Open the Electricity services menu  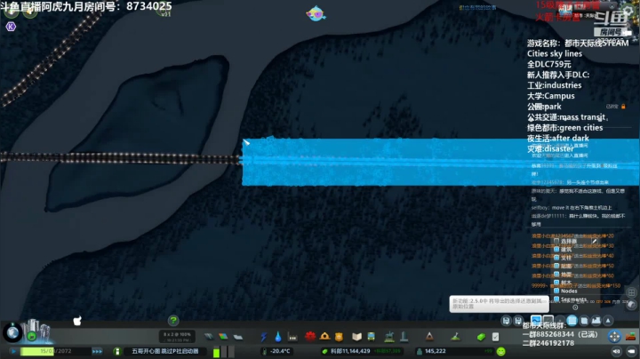tap(264, 337)
